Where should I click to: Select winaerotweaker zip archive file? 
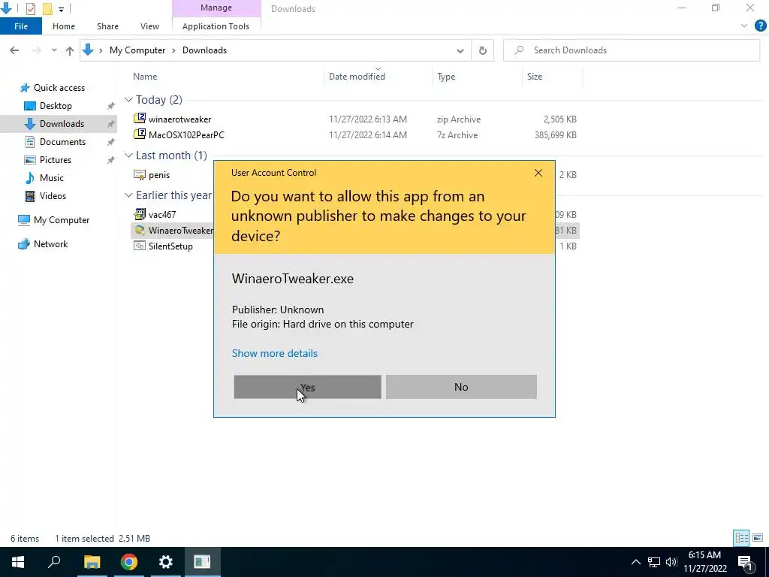[x=179, y=119]
